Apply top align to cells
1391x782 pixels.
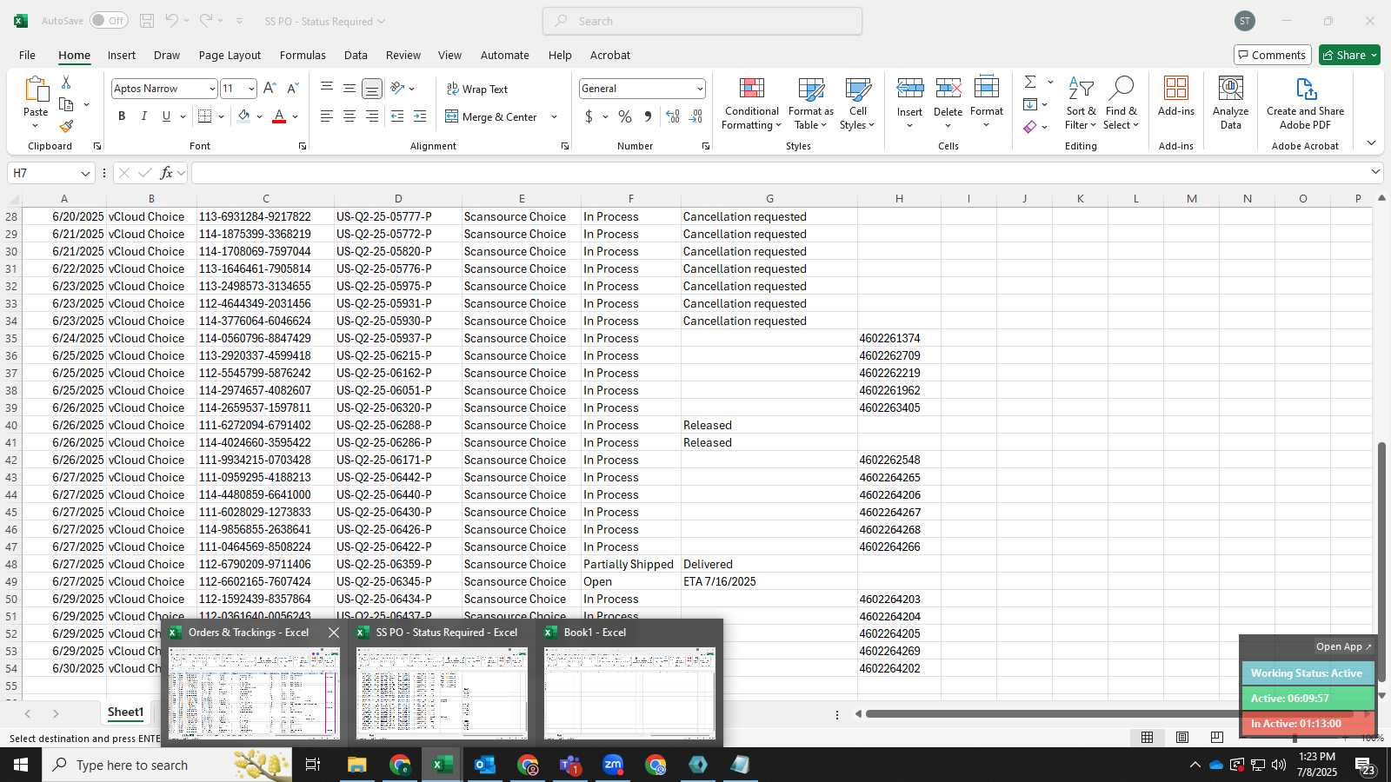click(327, 89)
